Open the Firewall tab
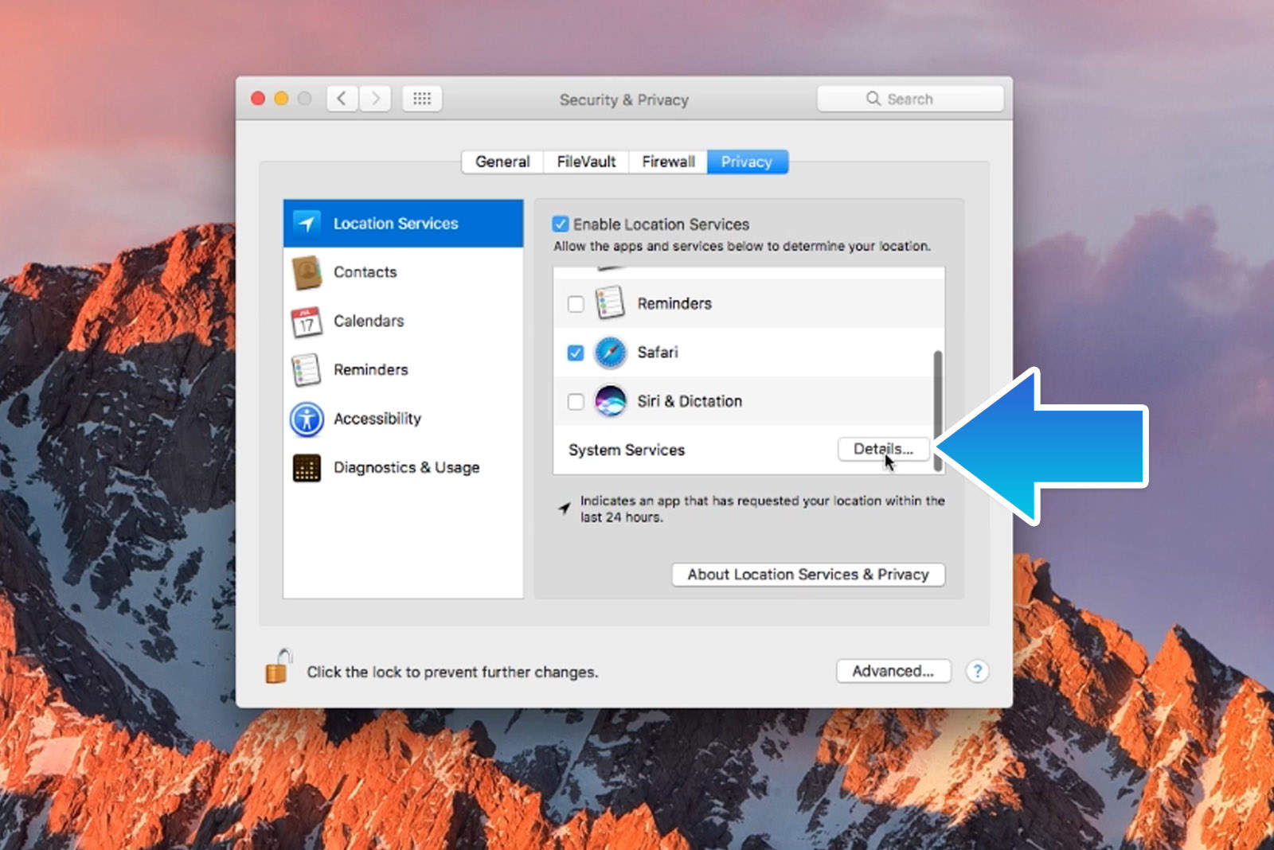This screenshot has height=850, width=1274. pos(668,162)
